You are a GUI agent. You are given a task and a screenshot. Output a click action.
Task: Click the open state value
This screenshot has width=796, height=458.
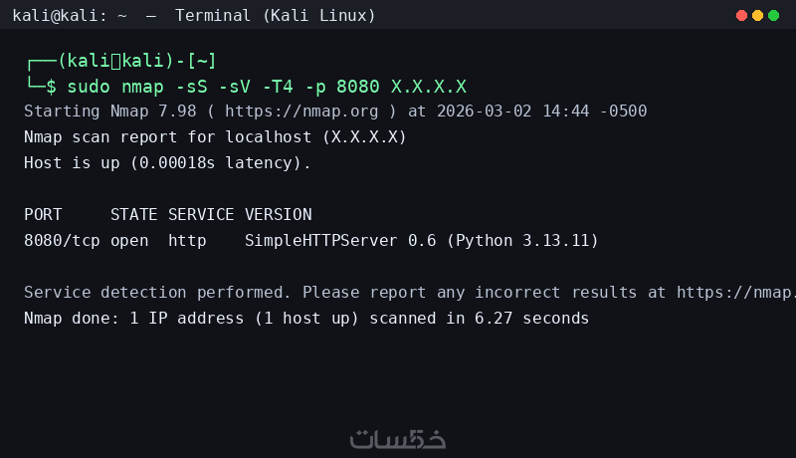129,240
